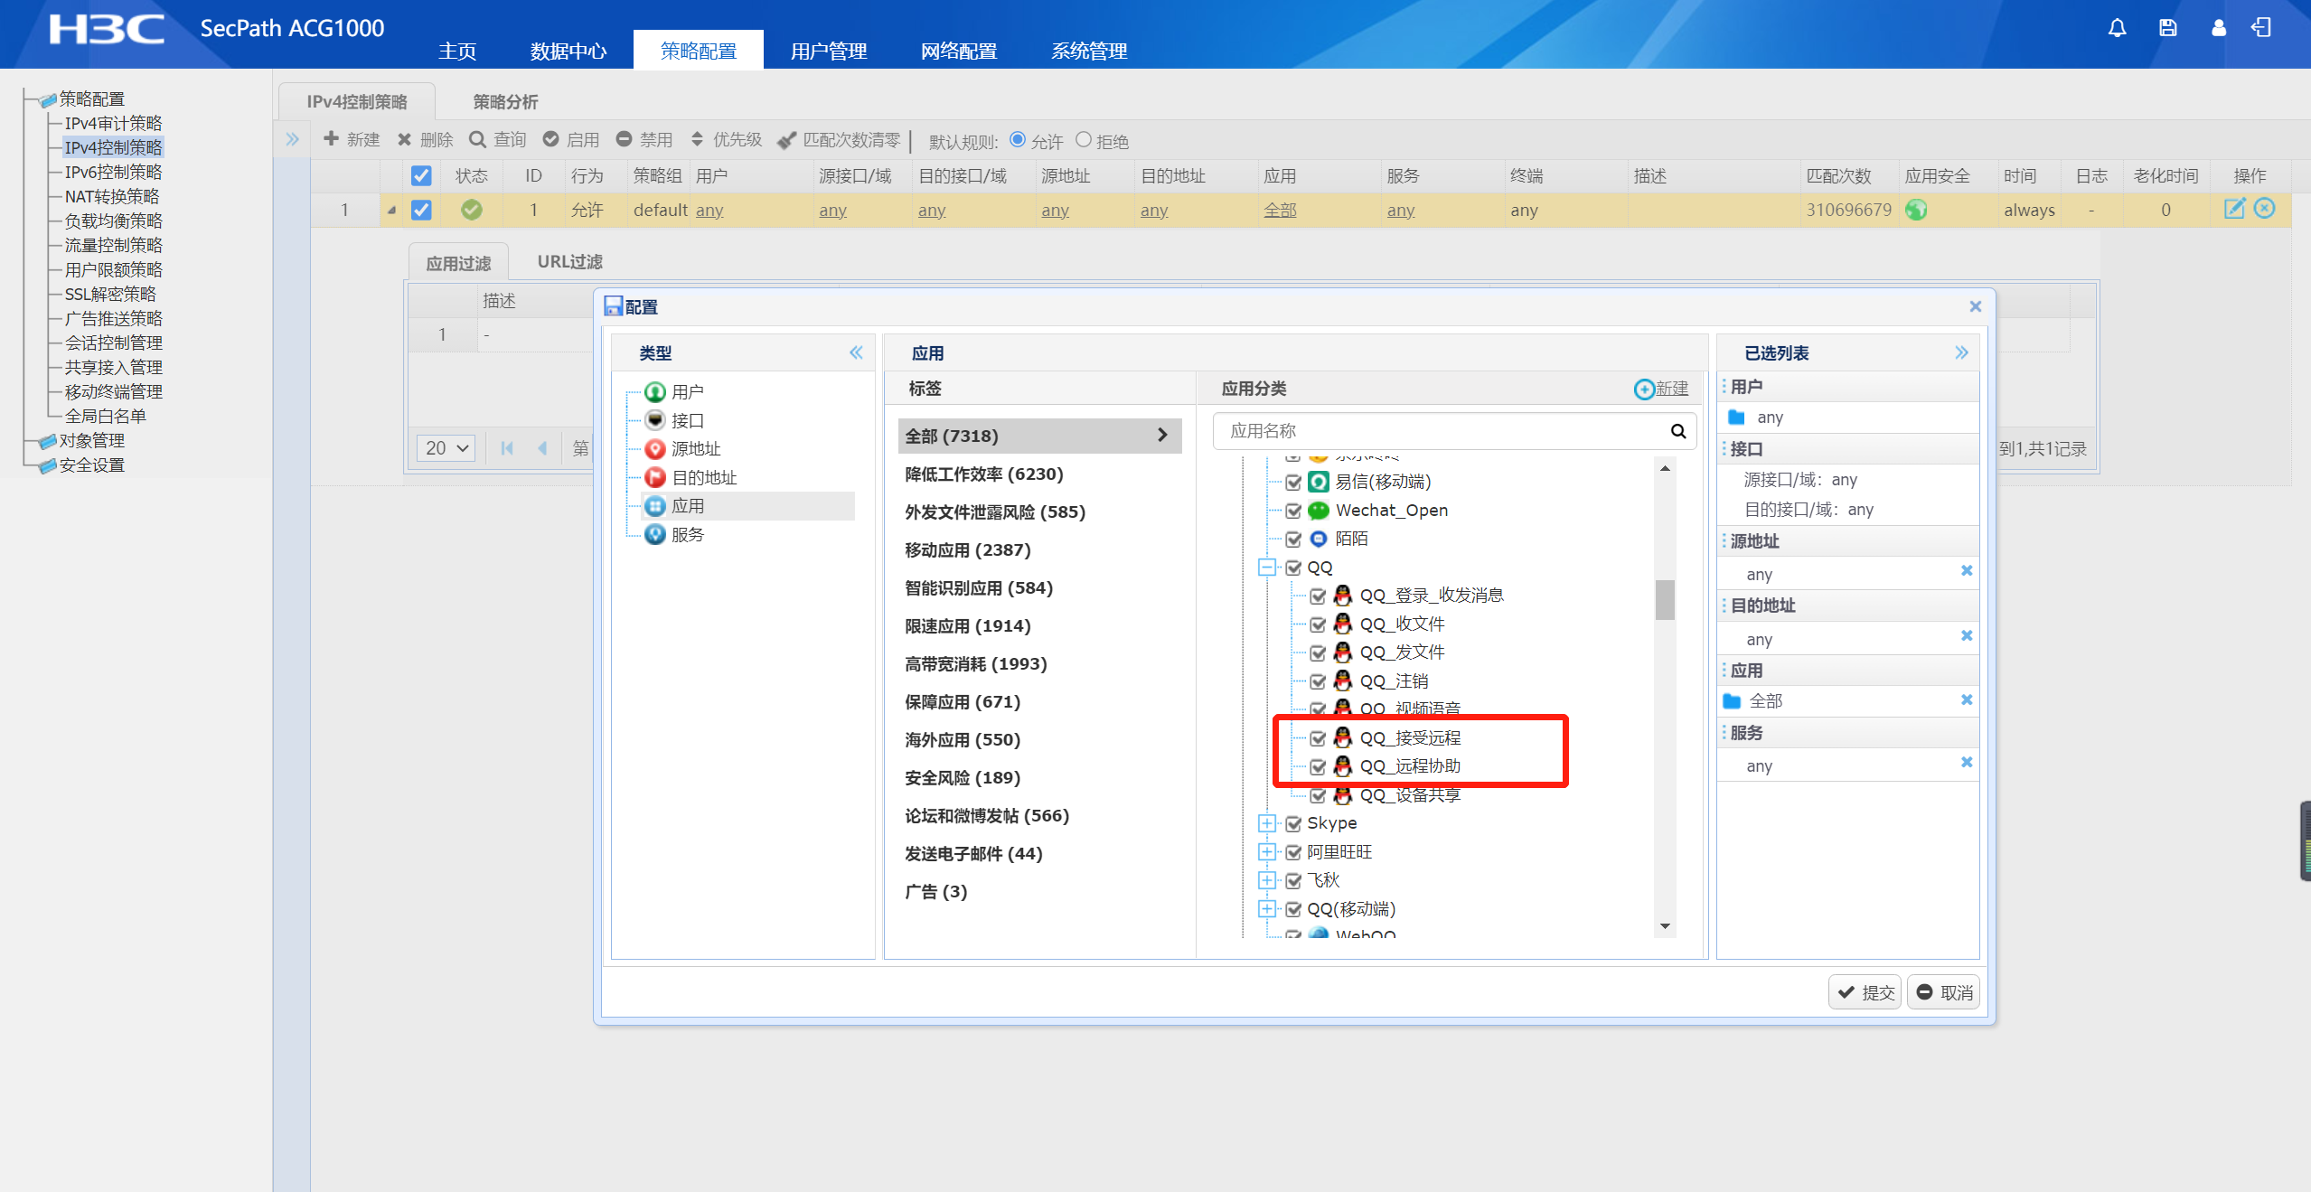2311x1192 pixels.
Task: Uncheck the QQ_接受远程 checkbox
Action: pyautogui.click(x=1318, y=738)
